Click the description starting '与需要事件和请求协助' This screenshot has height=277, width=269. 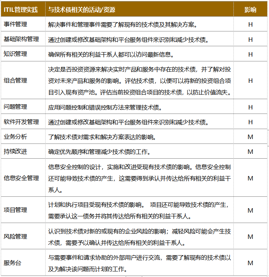point(139,263)
